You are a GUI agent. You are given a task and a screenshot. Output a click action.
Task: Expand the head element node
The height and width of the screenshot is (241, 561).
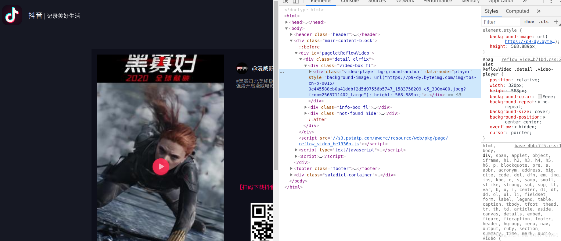point(286,22)
